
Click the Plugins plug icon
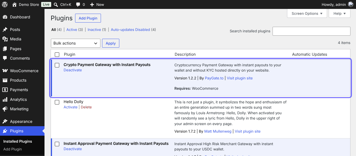tap(5, 131)
